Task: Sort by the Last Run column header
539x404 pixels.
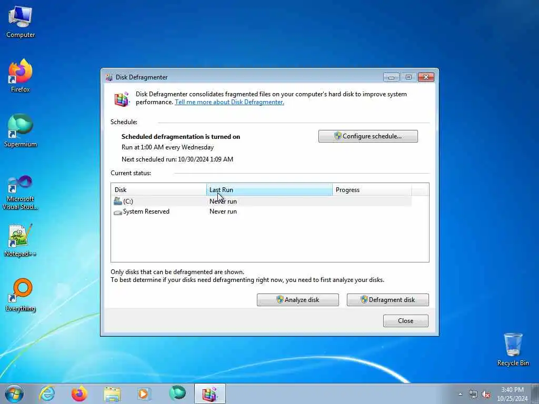Action: coord(269,189)
